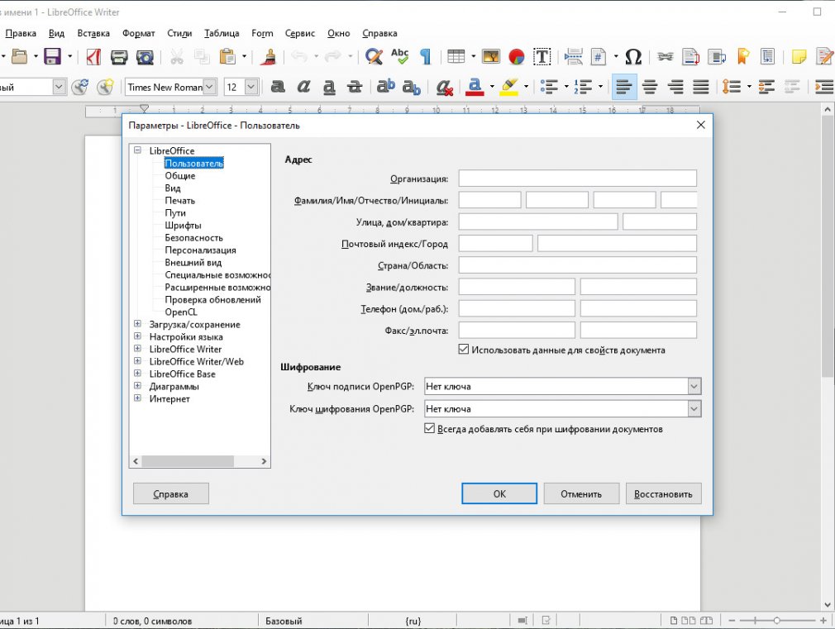Select the Clone formatting paintbrush

[x=269, y=56]
